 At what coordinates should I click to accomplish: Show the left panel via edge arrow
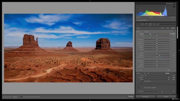[x=1, y=50]
